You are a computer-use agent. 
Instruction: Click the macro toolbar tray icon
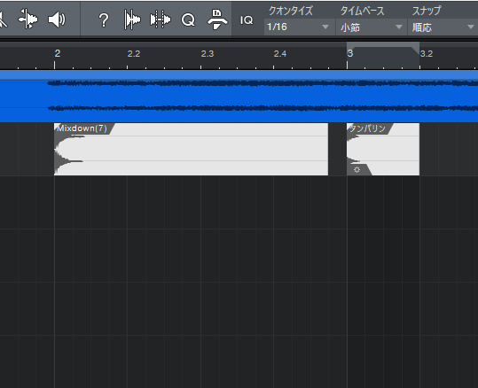[x=217, y=19]
